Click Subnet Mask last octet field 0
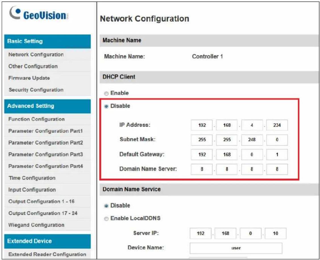Viewport: 320px width, 260px height. [x=277, y=140]
